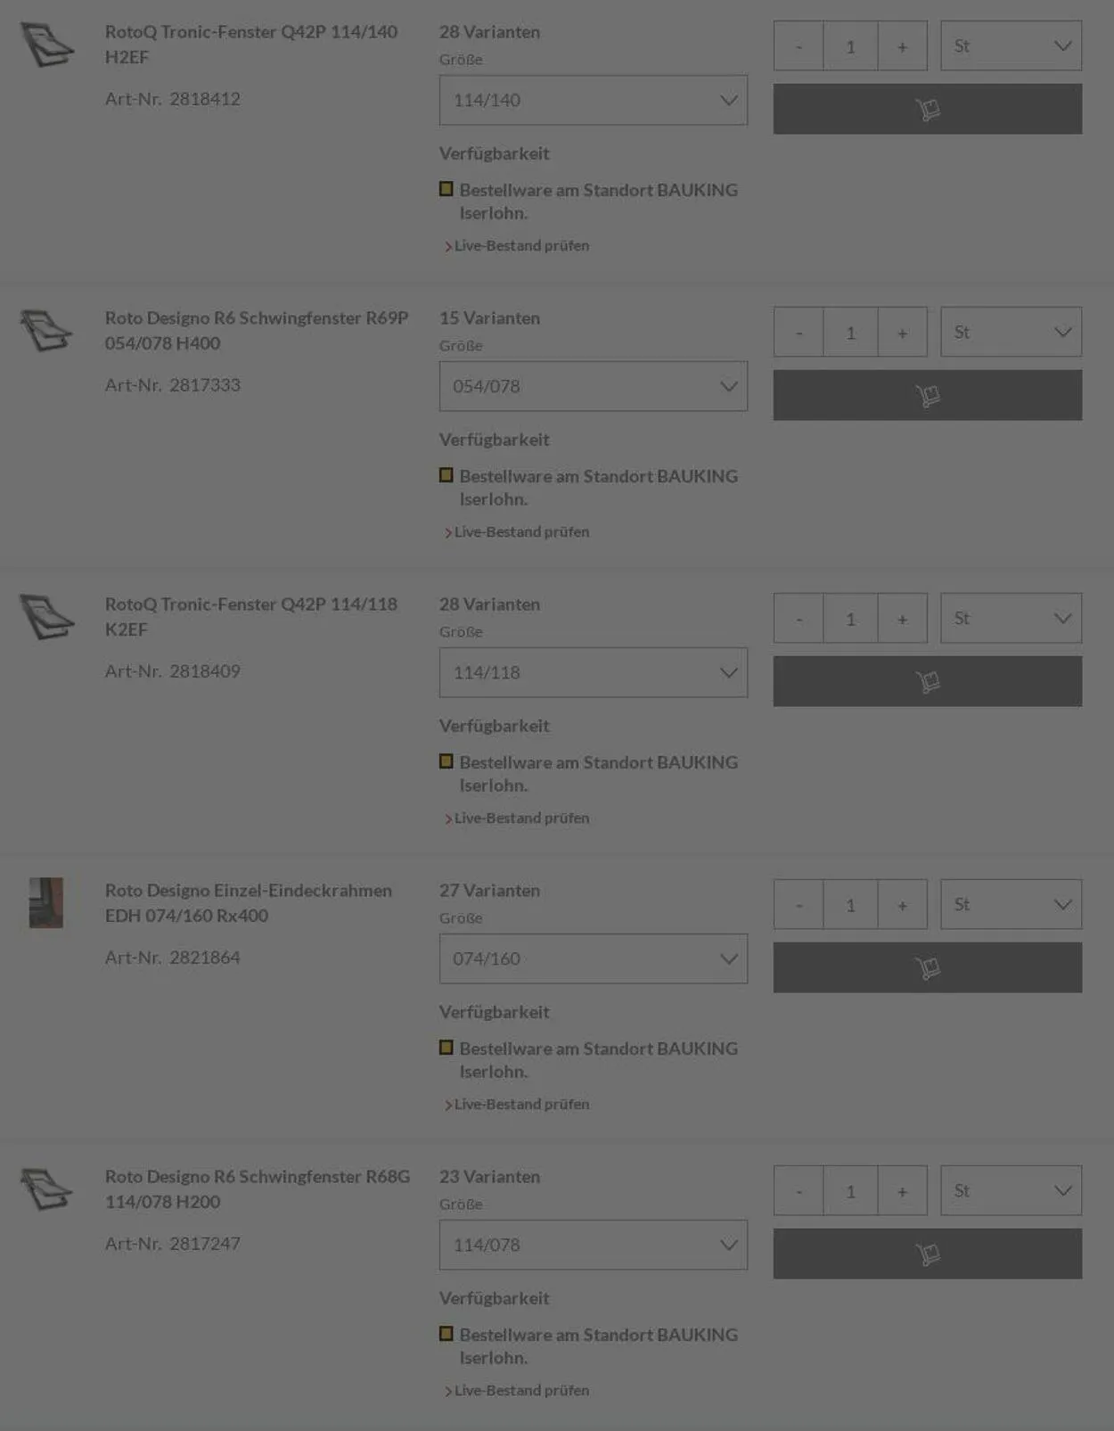Add RotoQ Q42P 114/140 H2EF to cart
This screenshot has width=1114, height=1431.
tap(927, 109)
